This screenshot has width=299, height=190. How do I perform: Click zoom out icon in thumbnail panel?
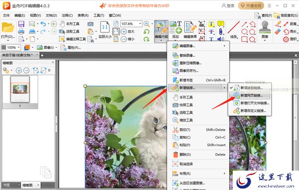[26, 71]
